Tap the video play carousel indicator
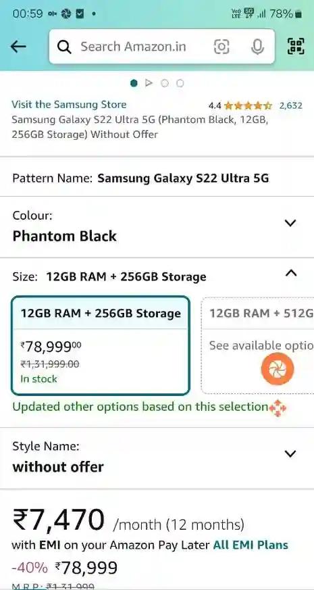Screen dimensions: 314x590 click(149, 82)
